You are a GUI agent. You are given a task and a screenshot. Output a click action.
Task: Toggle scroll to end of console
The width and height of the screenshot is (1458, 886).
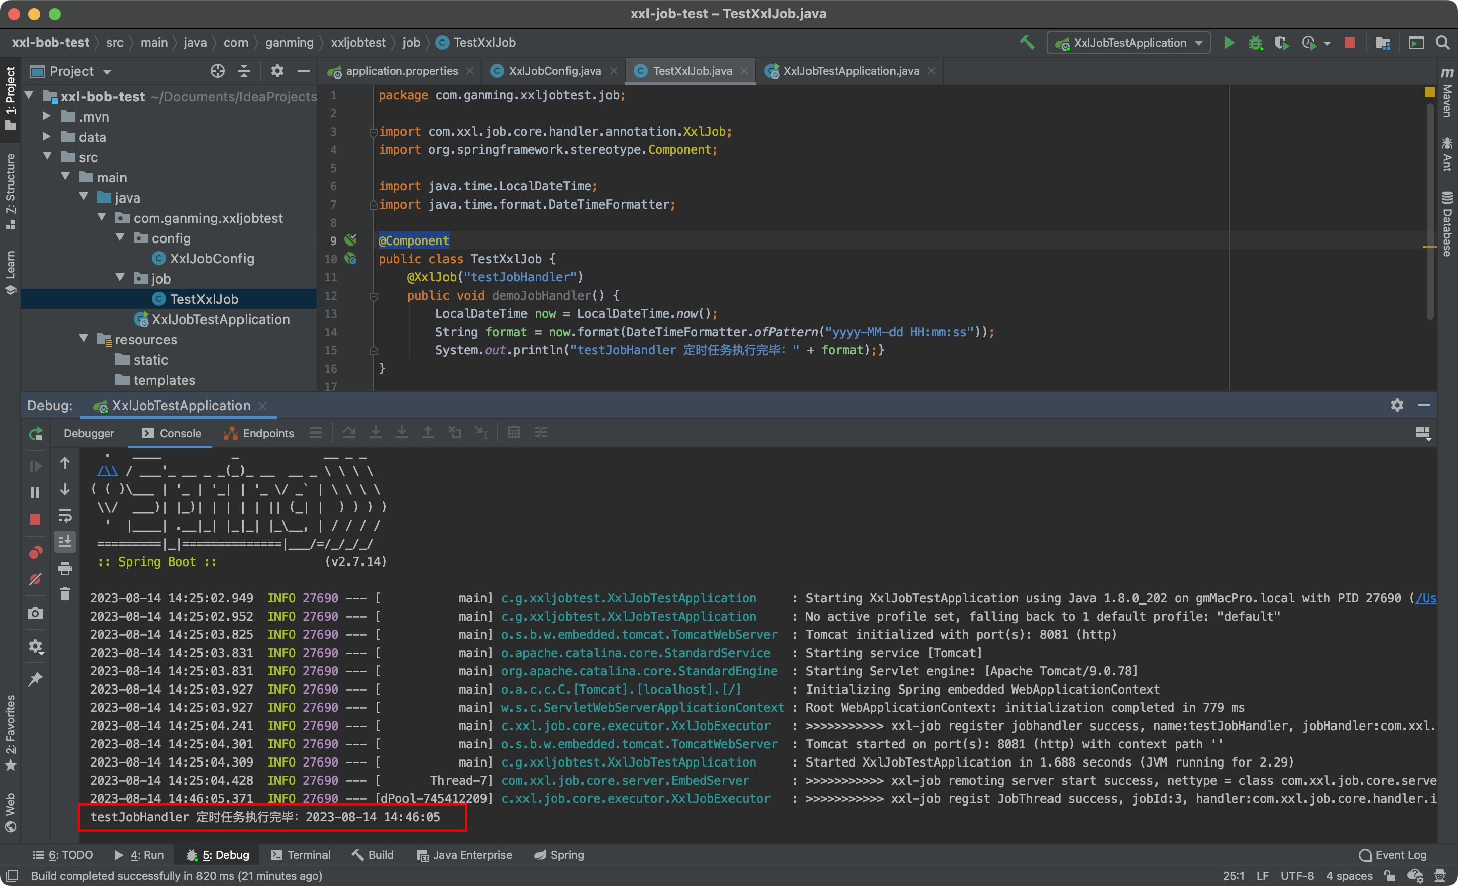click(64, 542)
